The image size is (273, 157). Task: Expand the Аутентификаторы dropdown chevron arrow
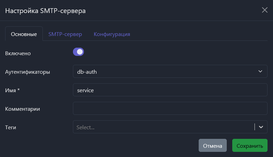pyautogui.click(x=260, y=71)
